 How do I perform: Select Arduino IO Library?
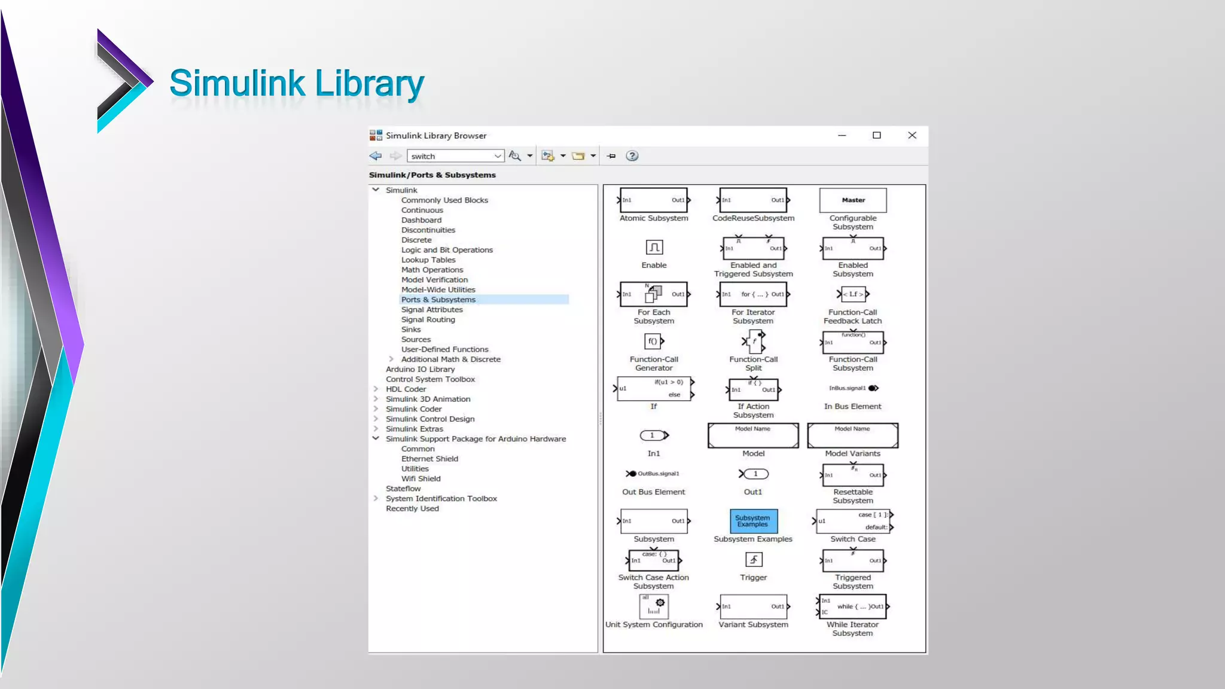pyautogui.click(x=420, y=370)
